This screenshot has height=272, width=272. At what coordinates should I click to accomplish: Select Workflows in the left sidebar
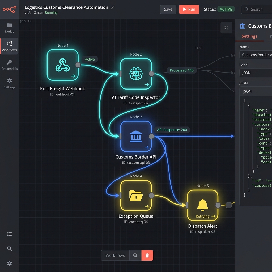pyautogui.click(x=10, y=46)
